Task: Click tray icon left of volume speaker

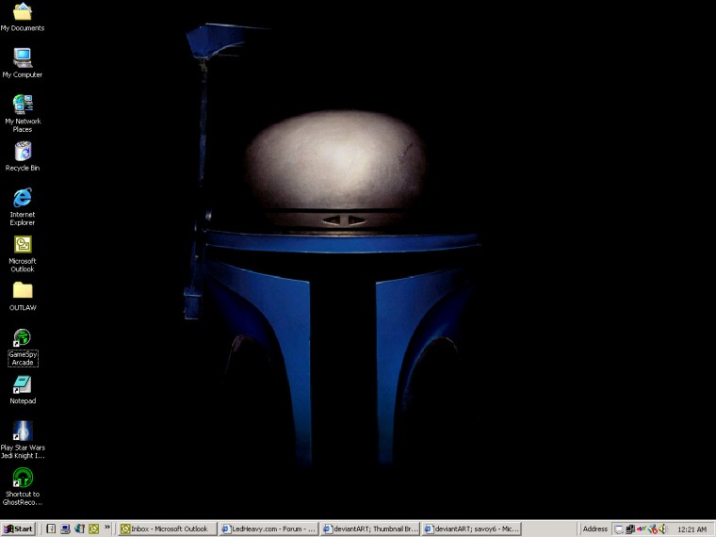Action: [x=653, y=529]
